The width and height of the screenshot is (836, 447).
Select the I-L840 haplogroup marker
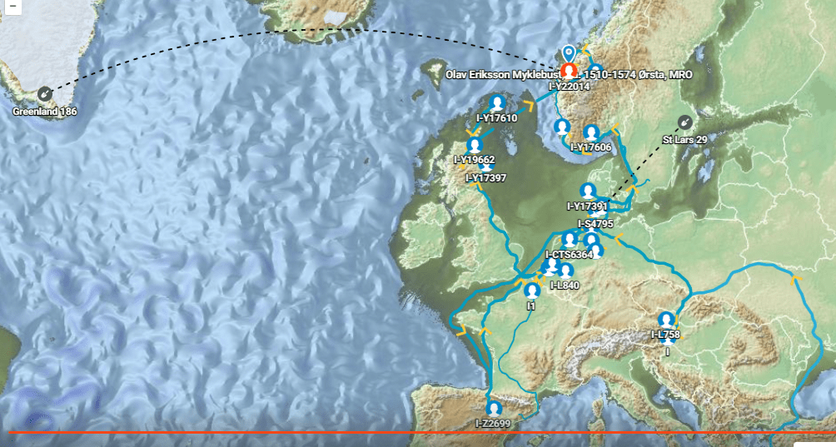tap(565, 271)
